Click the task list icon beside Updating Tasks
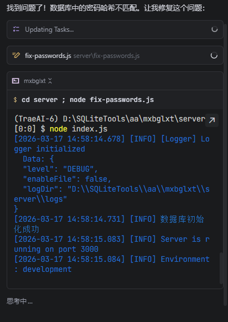This screenshot has width=228, height=322. point(16,29)
